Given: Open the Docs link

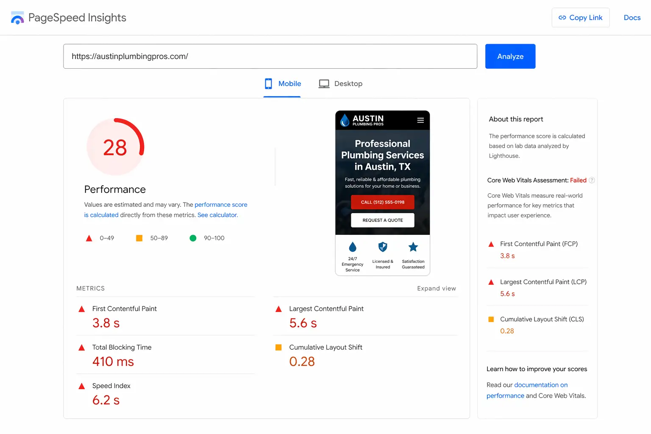Looking at the screenshot, I should (632, 18).
